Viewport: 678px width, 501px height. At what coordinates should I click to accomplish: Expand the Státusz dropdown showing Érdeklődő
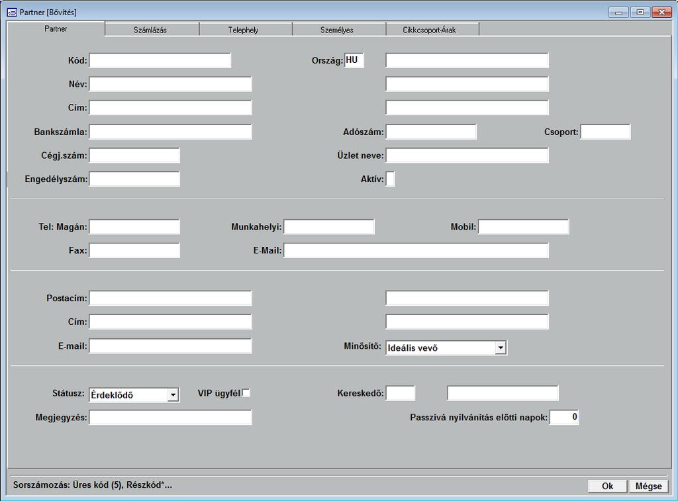173,394
